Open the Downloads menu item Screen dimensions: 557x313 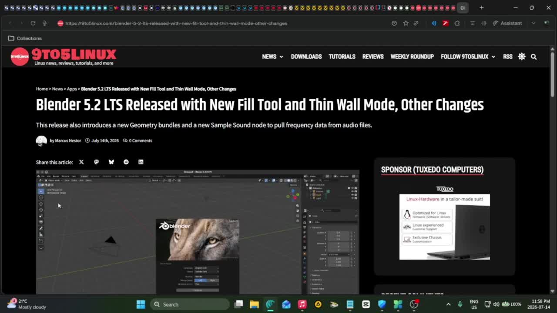(306, 57)
